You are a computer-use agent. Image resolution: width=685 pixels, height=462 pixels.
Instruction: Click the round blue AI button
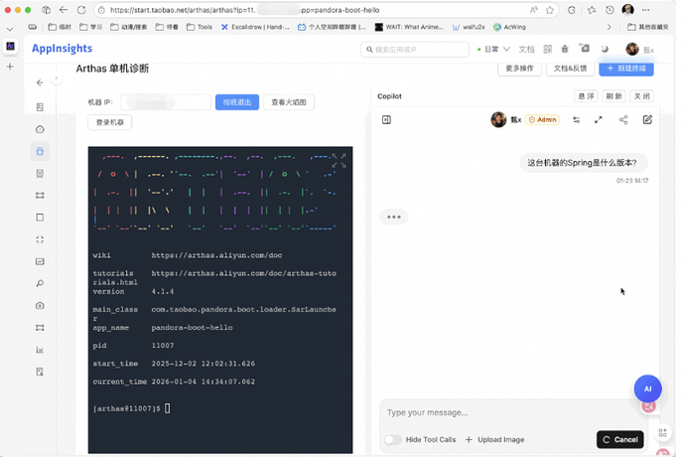pos(647,388)
